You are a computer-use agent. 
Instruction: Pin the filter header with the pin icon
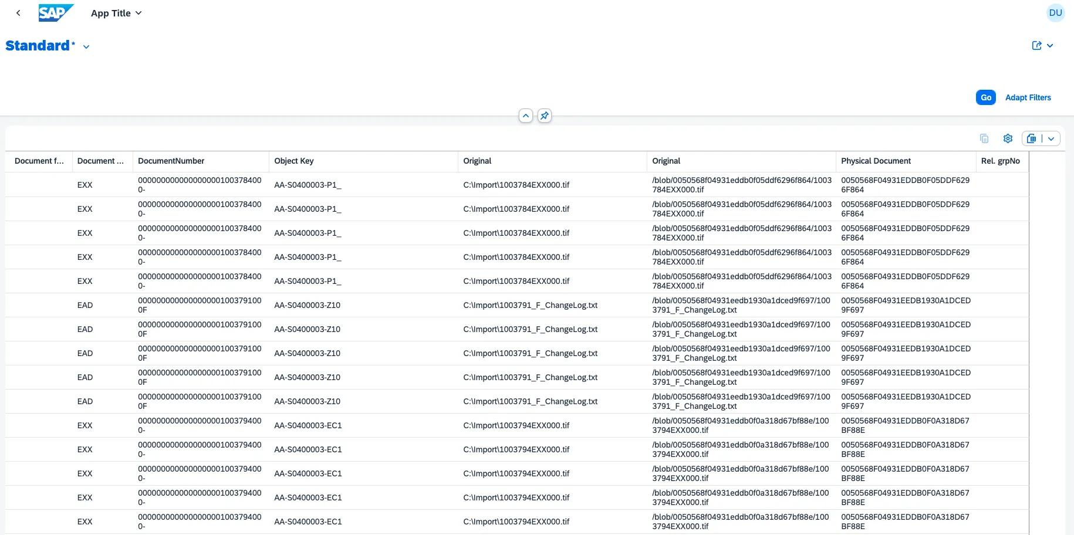[545, 116]
